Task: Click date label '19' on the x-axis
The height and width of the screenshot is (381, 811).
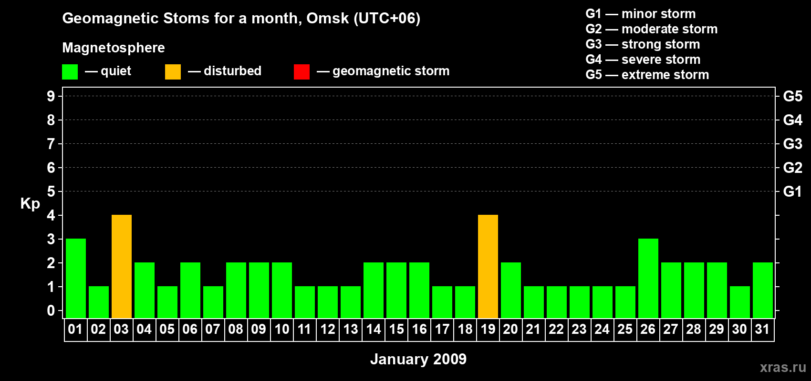Action: (x=488, y=330)
